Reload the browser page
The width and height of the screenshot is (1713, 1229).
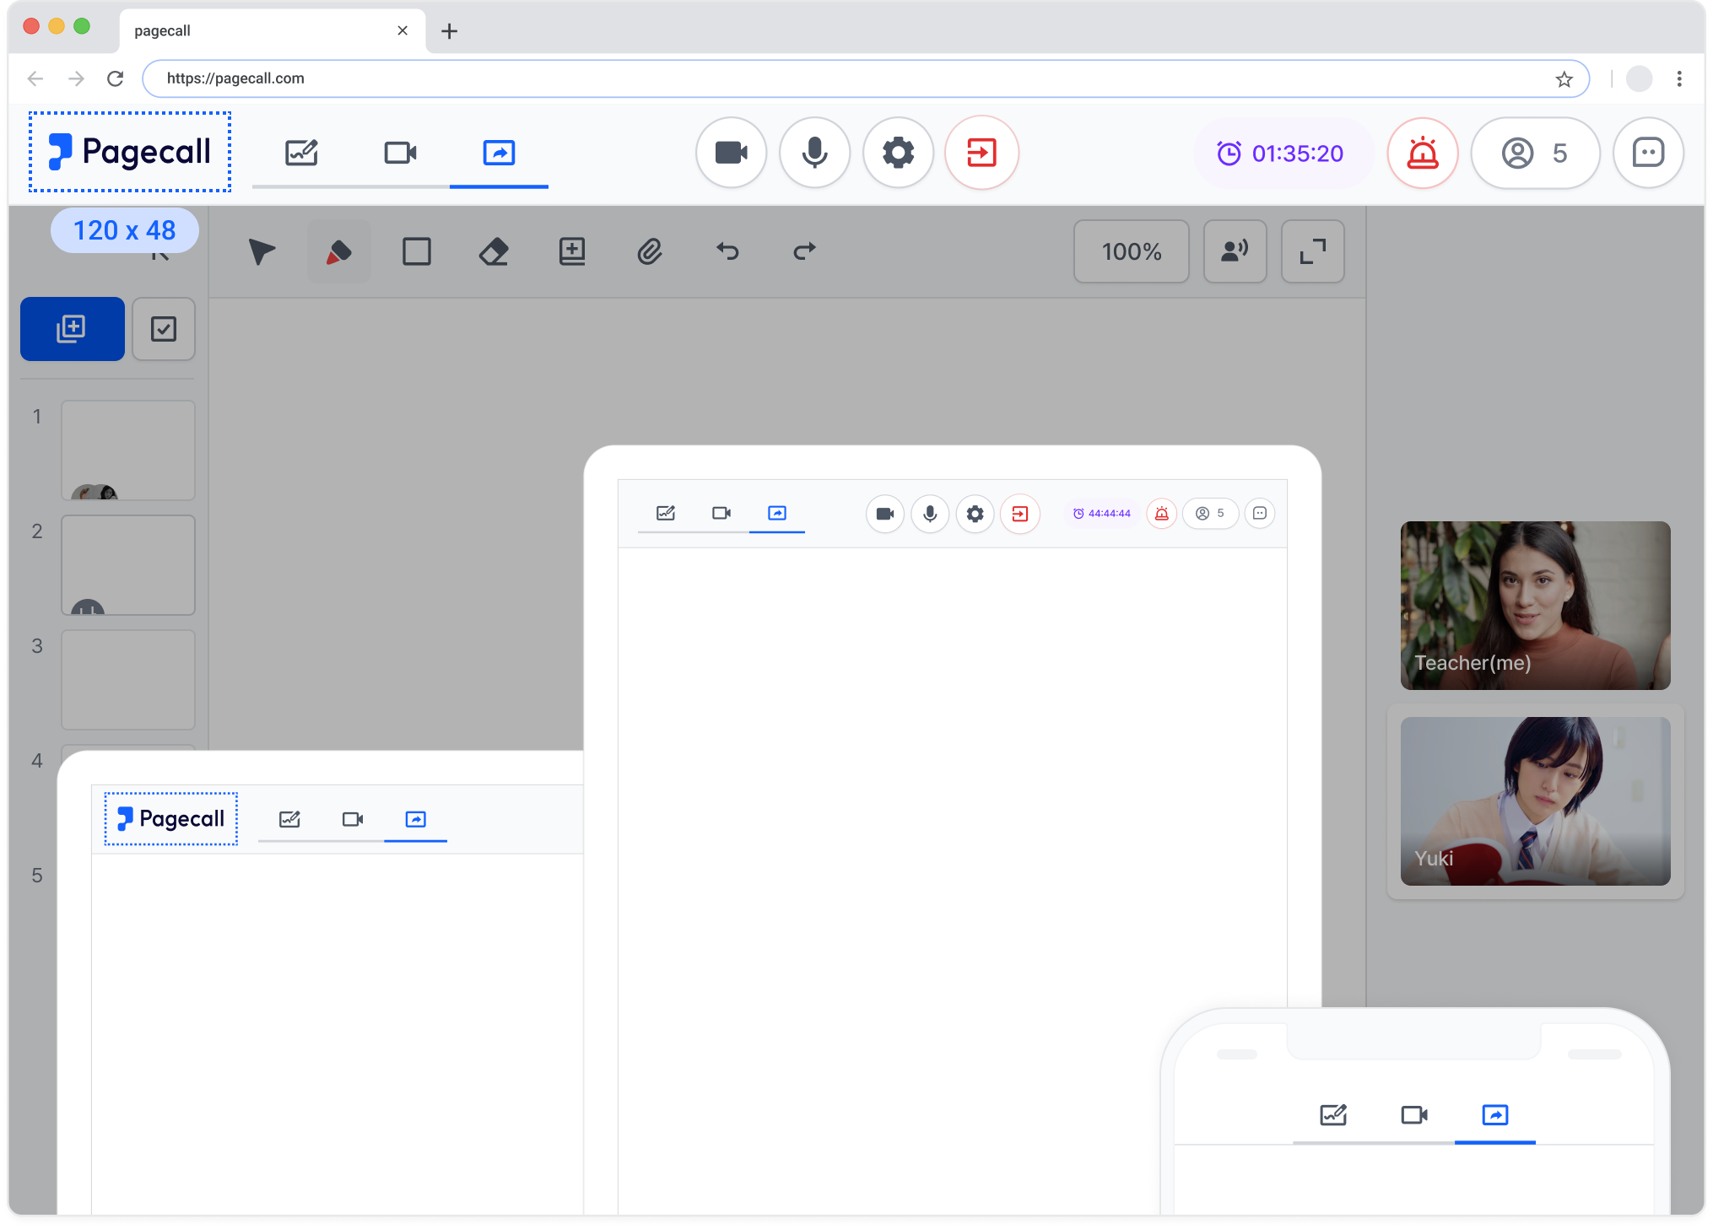tap(116, 78)
